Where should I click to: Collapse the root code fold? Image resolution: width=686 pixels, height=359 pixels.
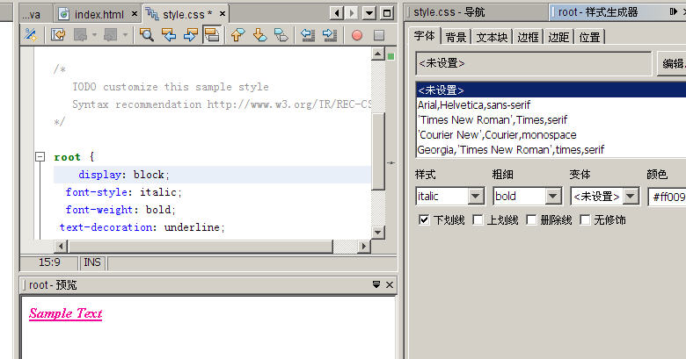pos(40,157)
